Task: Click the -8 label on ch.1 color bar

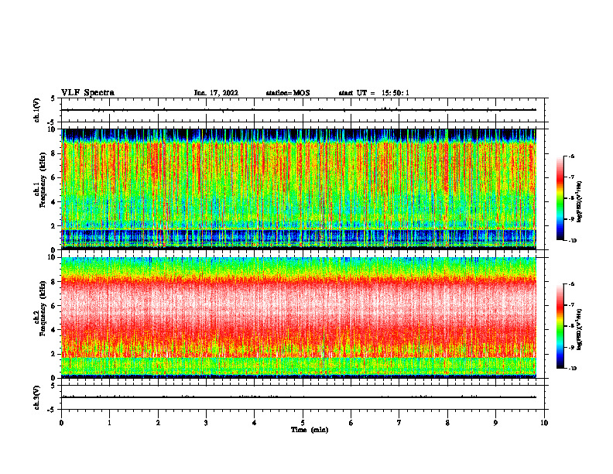Action: click(572, 198)
